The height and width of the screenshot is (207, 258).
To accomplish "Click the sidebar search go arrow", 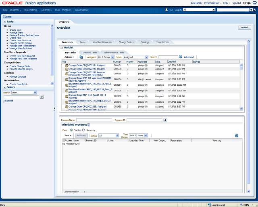I will (x=42, y=97).
